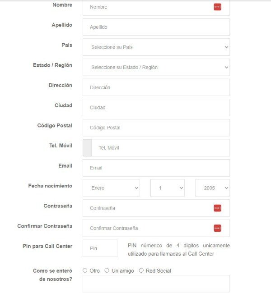The image size is (271, 293).
Task: Select the Red Social radio option
Action: coord(141,270)
